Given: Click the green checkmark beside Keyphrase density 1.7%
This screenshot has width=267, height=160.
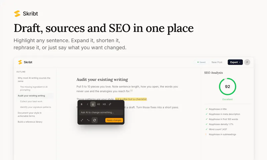Looking at the screenshot, I should (x=206, y=124).
